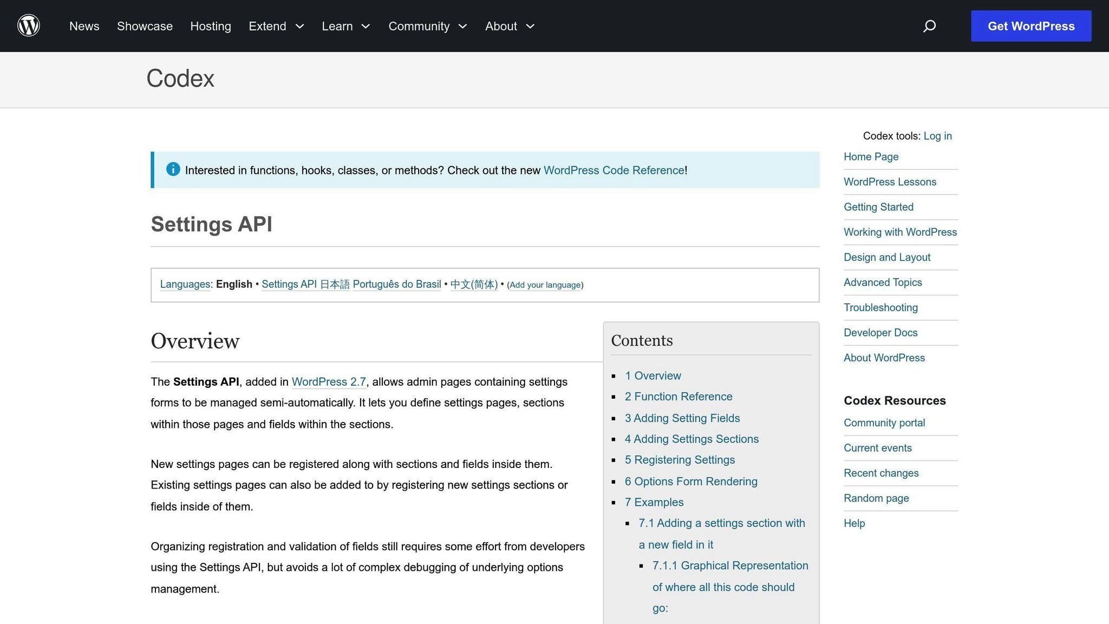Click the Languages link
Screen dimensions: 1109x624
coord(185,284)
